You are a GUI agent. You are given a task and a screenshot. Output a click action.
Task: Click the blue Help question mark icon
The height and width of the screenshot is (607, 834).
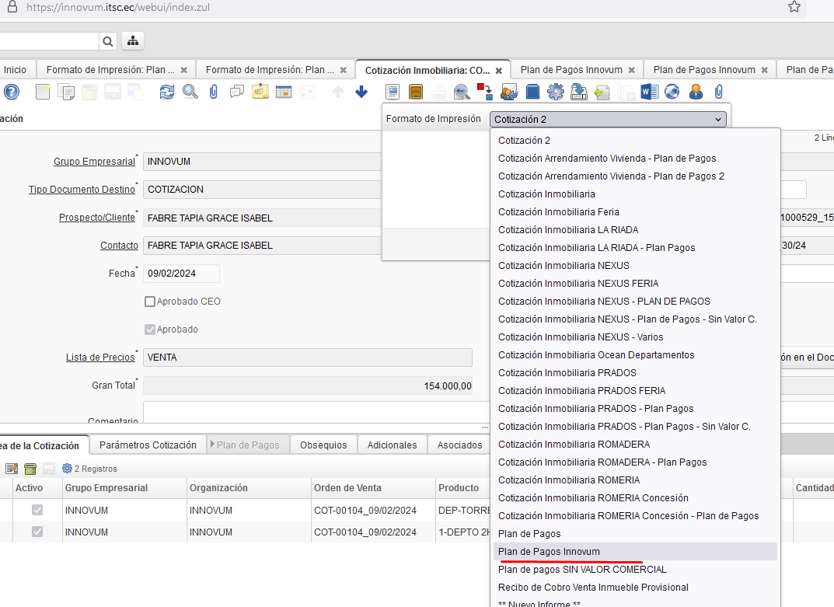[x=11, y=92]
